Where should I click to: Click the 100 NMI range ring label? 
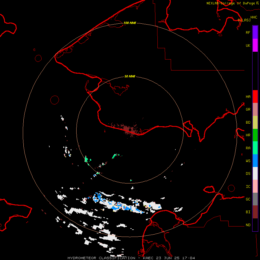coord(130,23)
